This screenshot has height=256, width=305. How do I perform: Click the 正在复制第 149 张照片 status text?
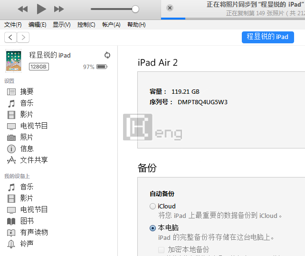pyautogui.click(x=265, y=13)
